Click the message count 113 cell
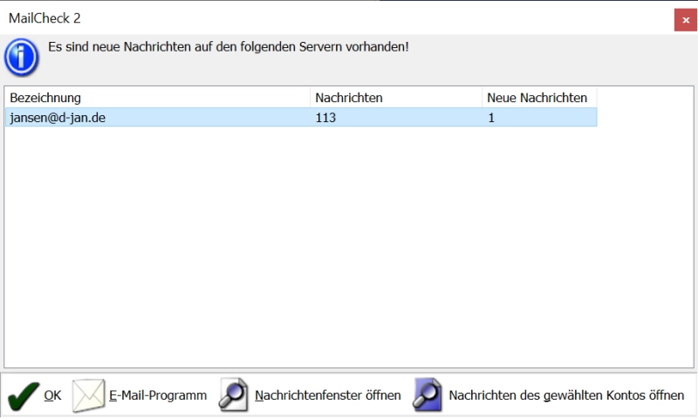 [326, 117]
